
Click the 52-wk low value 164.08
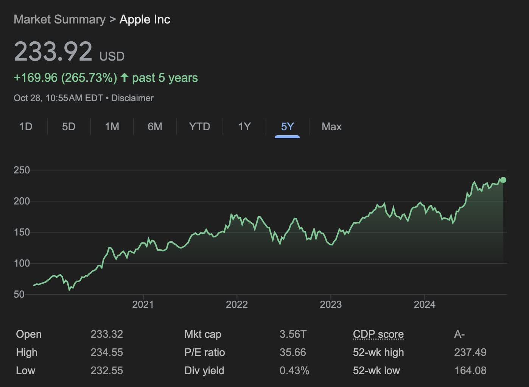(x=470, y=371)
